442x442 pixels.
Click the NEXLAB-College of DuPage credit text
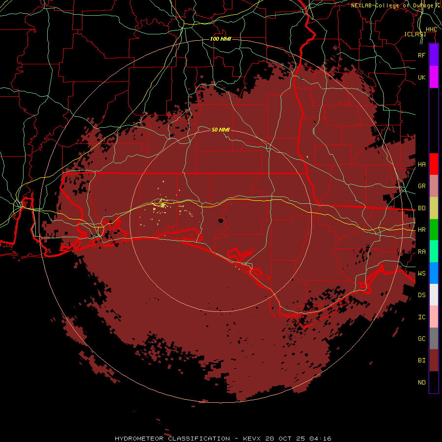(x=392, y=5)
